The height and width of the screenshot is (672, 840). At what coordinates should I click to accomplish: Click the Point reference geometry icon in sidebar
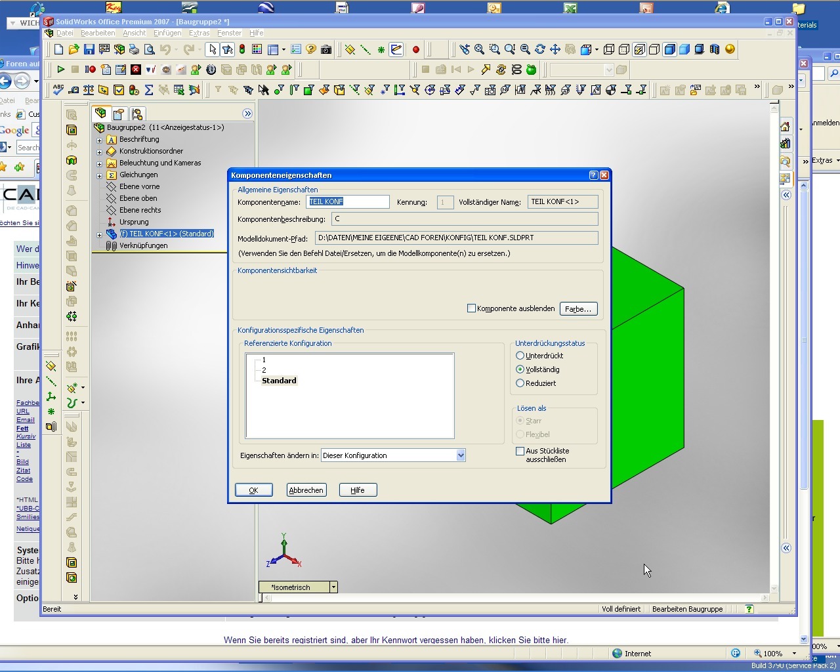[x=51, y=411]
